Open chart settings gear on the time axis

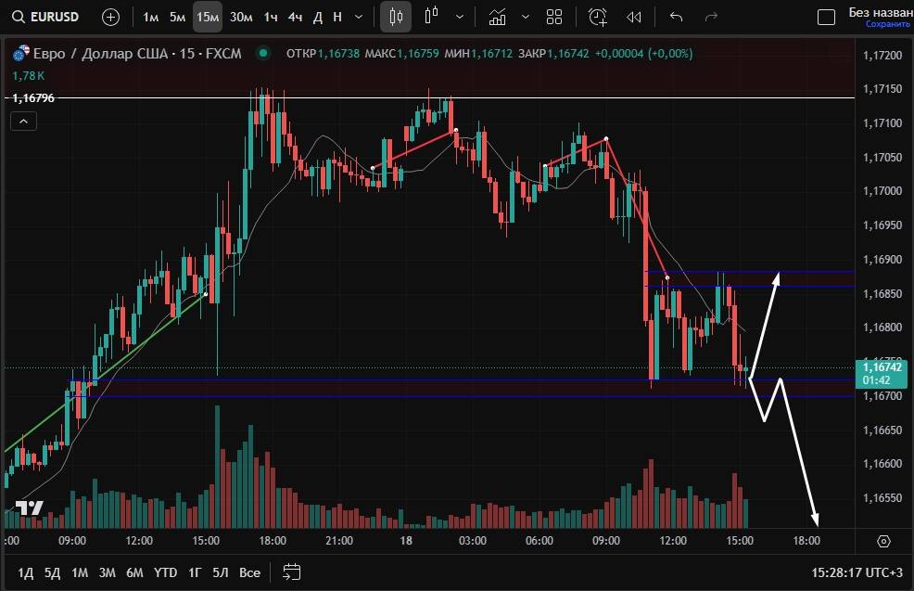click(x=883, y=541)
